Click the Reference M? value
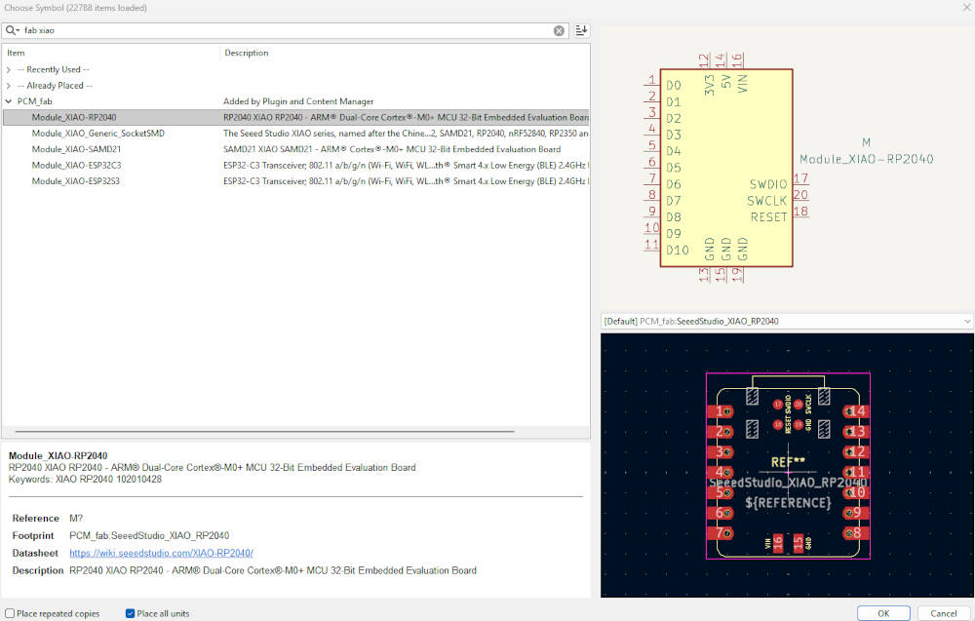 (x=76, y=519)
